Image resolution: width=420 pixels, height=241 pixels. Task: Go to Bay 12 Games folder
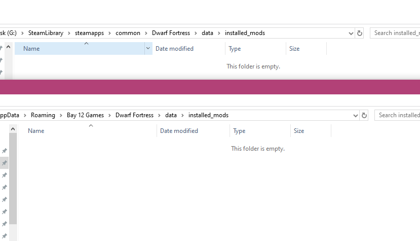click(85, 115)
